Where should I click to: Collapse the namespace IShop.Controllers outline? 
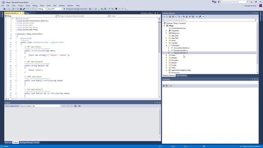16,34
